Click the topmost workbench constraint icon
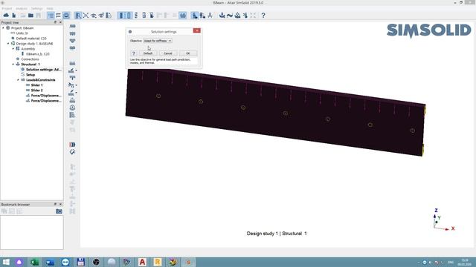The height and width of the screenshot is (267, 476). pos(72,27)
